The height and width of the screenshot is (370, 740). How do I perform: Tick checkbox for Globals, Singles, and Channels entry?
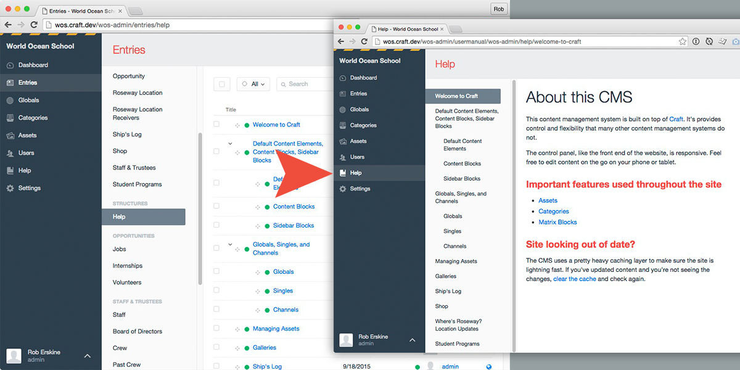pos(216,248)
